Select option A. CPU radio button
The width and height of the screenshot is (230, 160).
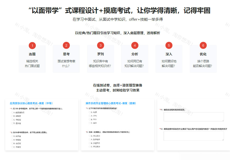90,116
